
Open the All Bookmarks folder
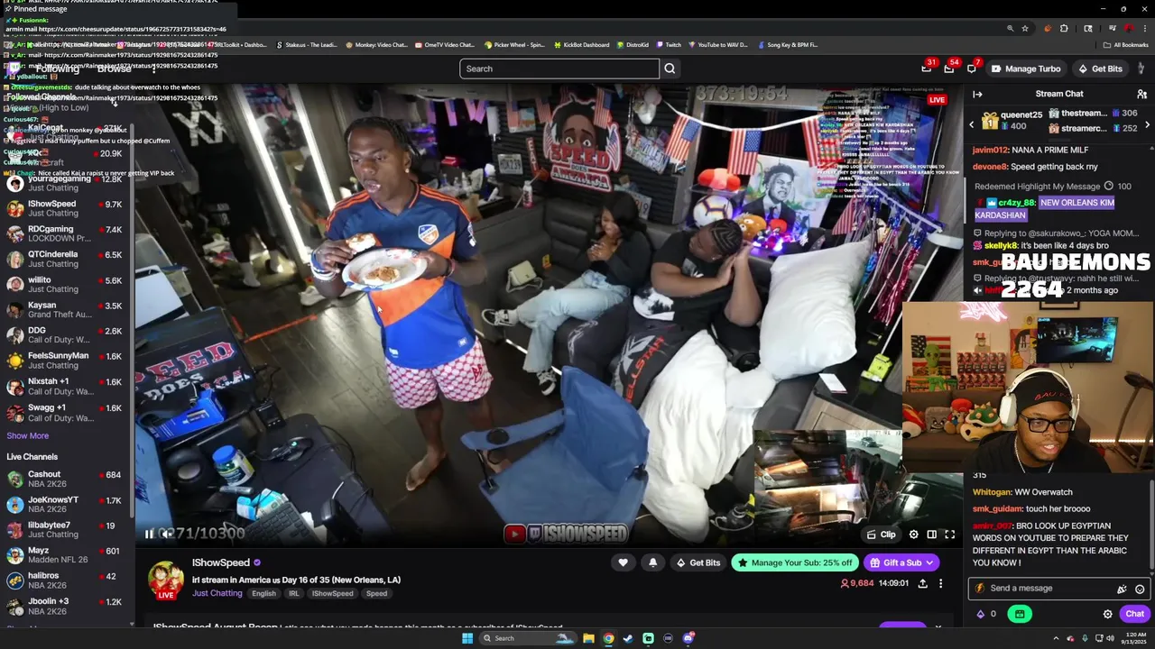[1125, 44]
